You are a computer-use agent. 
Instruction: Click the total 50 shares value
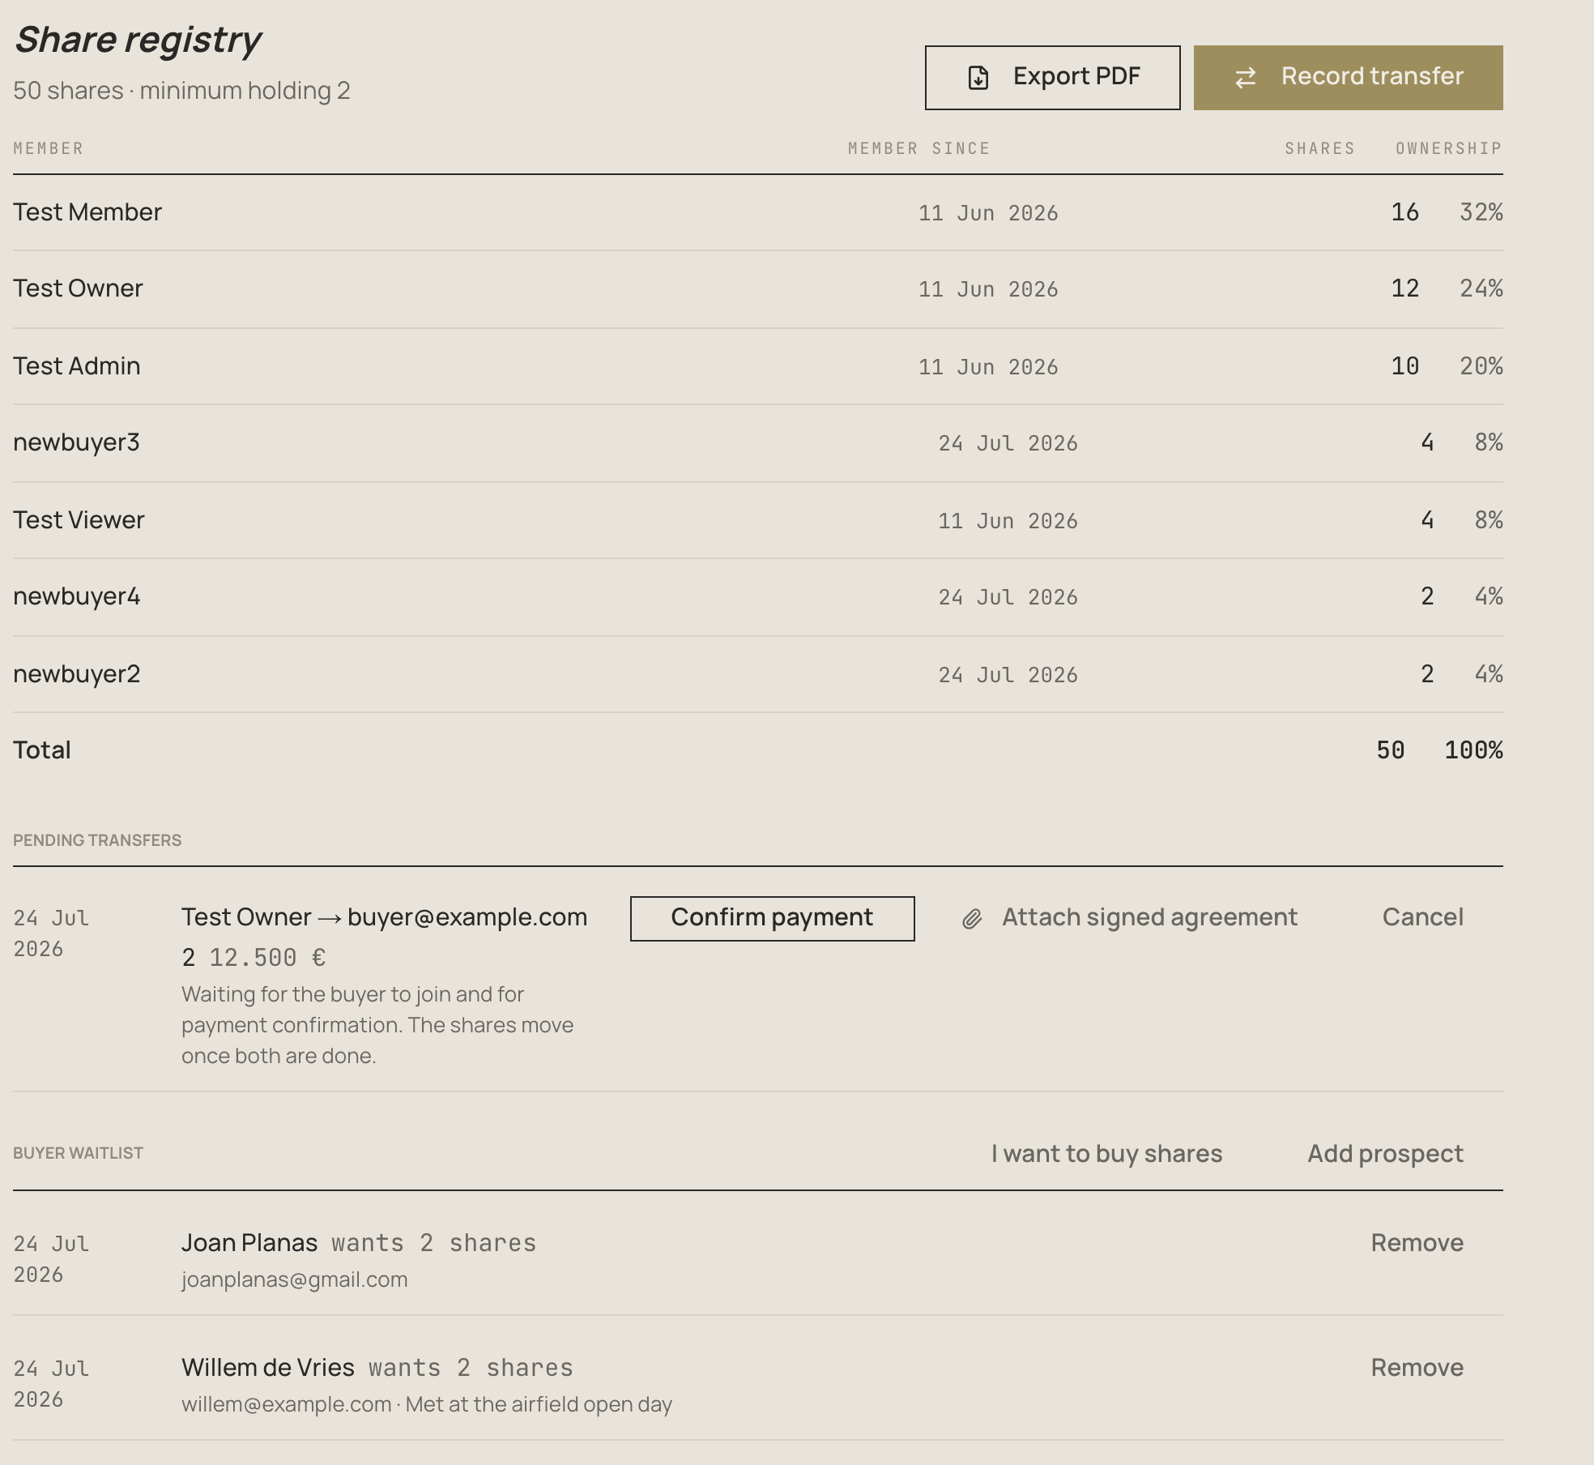click(1391, 750)
